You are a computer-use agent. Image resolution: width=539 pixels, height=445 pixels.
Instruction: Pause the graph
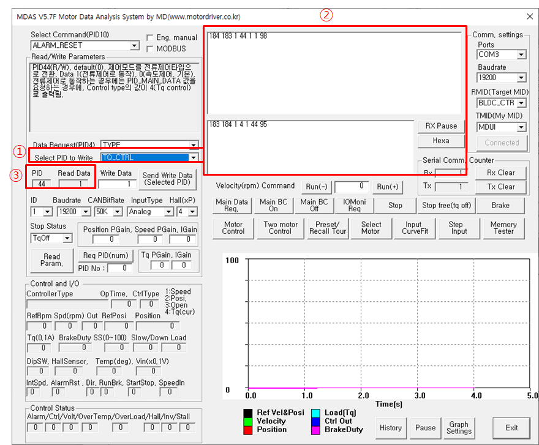(x=425, y=428)
